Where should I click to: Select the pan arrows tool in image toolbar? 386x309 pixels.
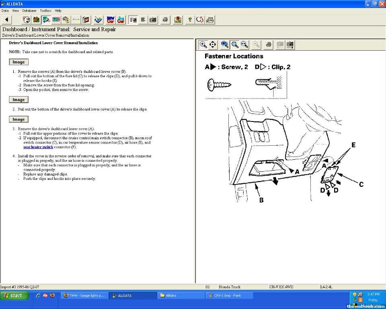pyautogui.click(x=213, y=44)
